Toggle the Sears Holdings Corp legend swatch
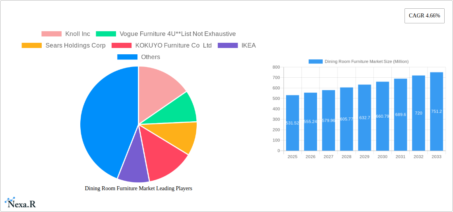This screenshot has height=212, width=453. (x=32, y=46)
